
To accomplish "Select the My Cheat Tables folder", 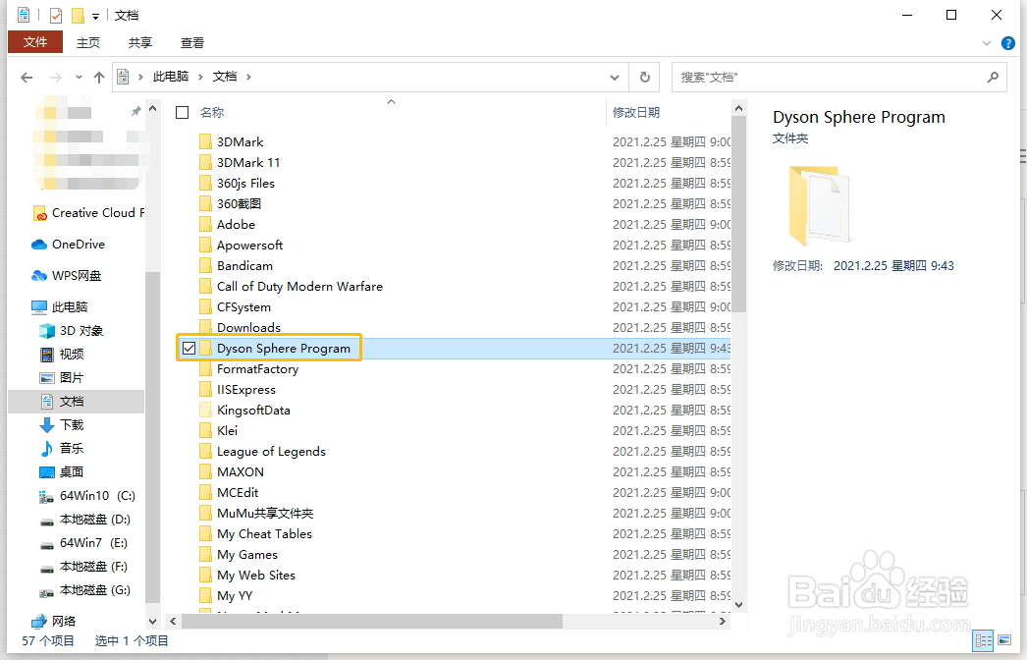I will tap(265, 534).
